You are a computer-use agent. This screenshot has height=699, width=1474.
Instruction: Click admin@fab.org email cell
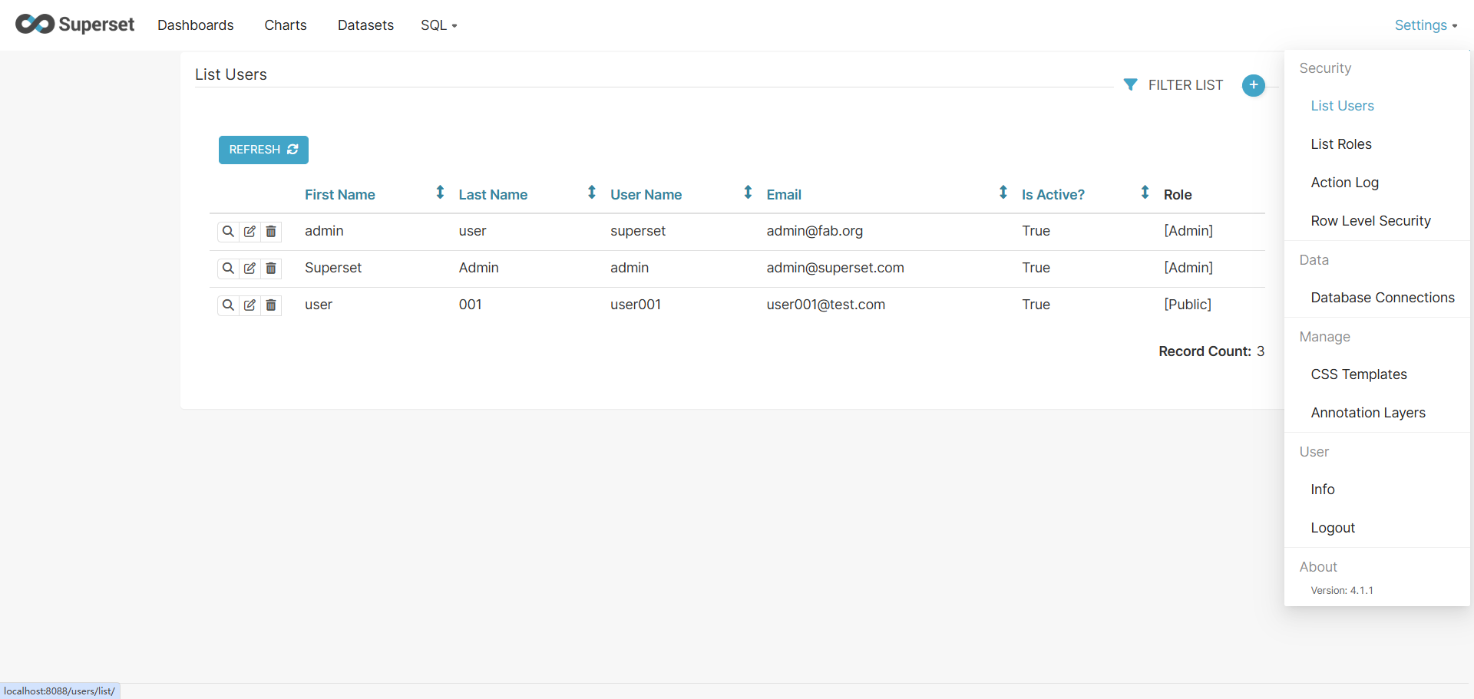[x=815, y=231]
